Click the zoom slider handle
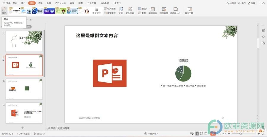Screen dimensions: 267x137 click(x=241, y=134)
